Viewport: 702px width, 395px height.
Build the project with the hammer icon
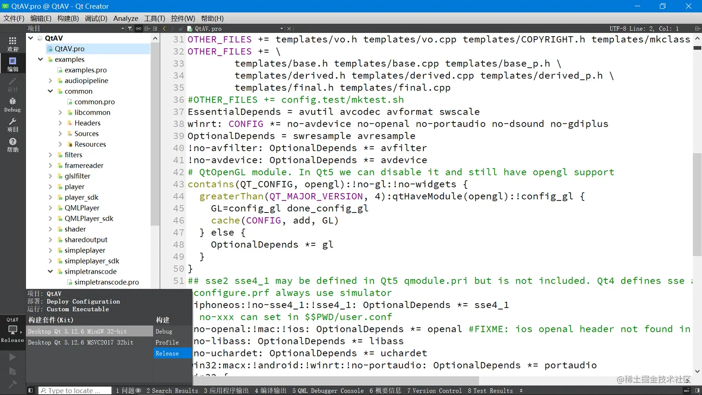(x=13, y=384)
